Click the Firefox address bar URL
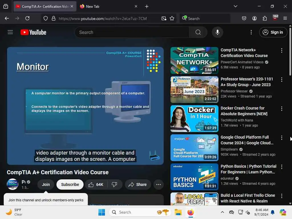 click(103, 19)
